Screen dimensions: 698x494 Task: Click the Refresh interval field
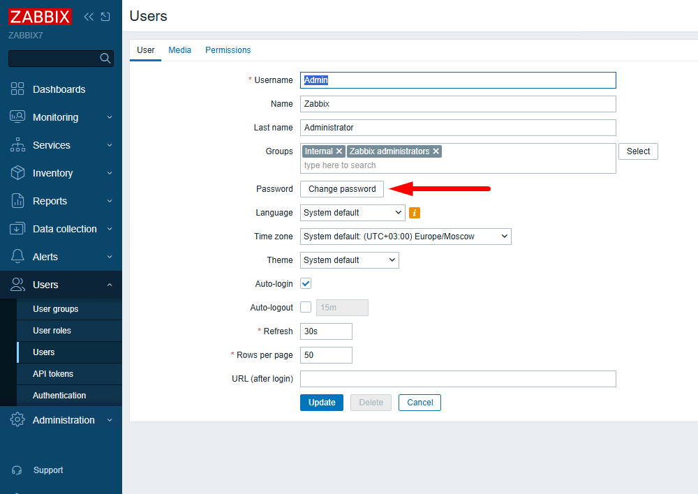tap(326, 331)
